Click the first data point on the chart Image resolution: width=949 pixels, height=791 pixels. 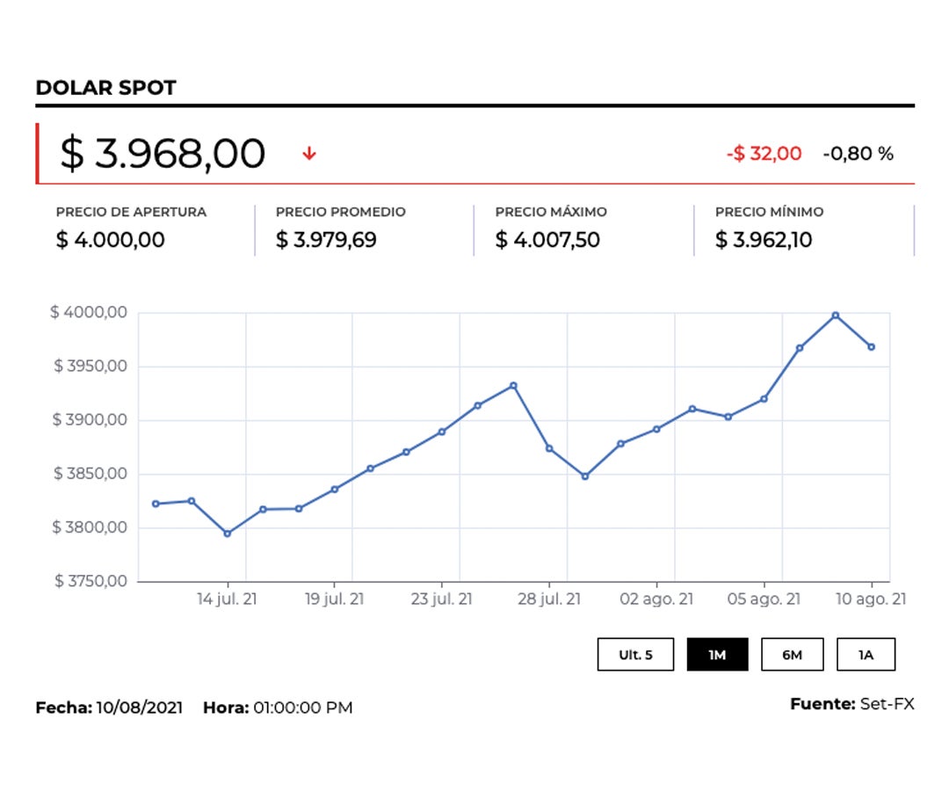[x=156, y=504]
